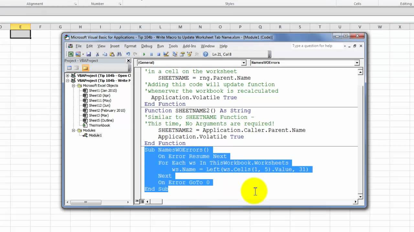Click the Reset stop icon
Screen dimensions: 414x232
[x=158, y=54]
